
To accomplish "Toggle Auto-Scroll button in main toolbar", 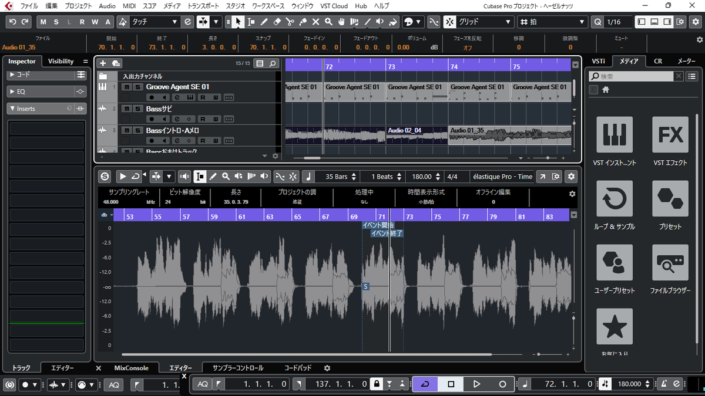I will (x=204, y=22).
